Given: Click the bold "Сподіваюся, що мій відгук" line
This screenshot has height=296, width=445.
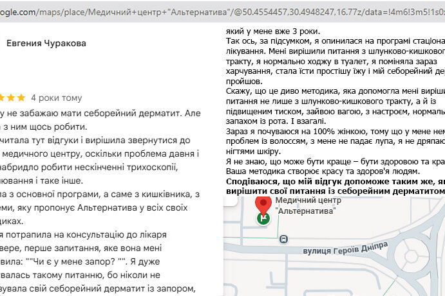Looking at the screenshot, I should tap(335, 182).
